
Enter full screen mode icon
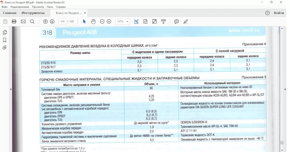pyautogui.click(x=154, y=22)
